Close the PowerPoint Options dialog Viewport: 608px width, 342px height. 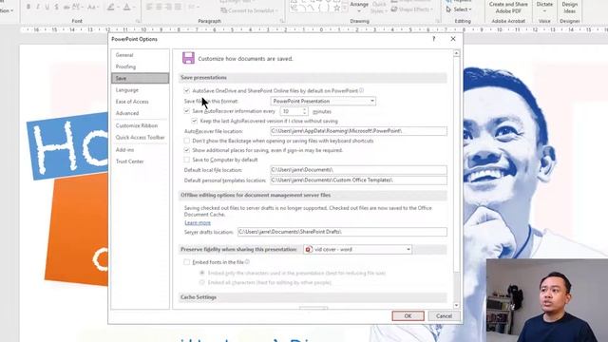(x=453, y=39)
